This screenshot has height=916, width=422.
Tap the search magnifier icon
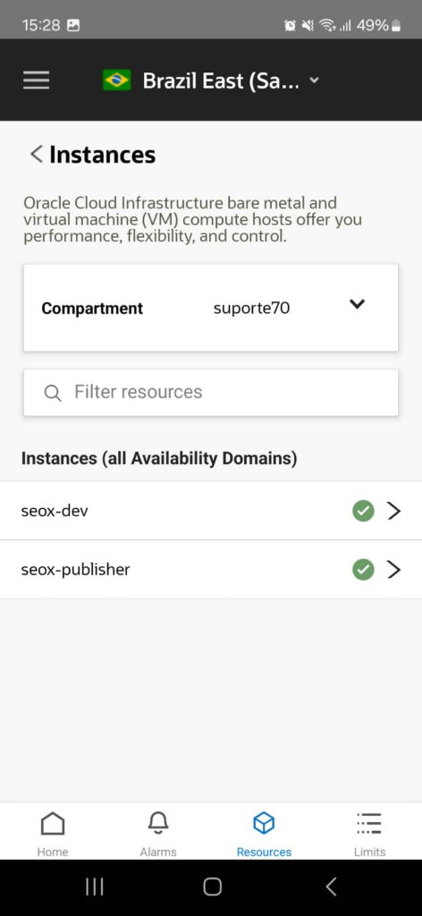click(53, 393)
